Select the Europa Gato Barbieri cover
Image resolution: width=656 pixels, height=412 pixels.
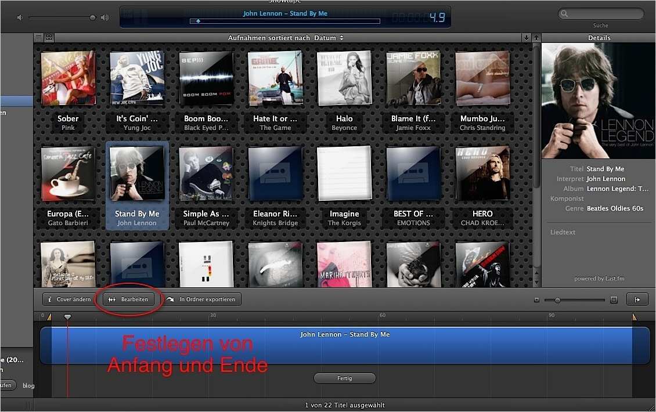68,173
